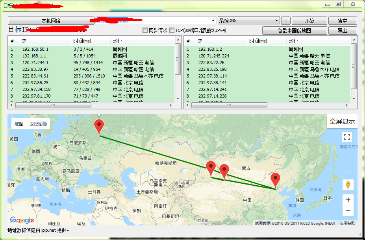The width and height of the screenshot is (365, 240).
Task: Click left table's scroll-up arrow
Action: click(178, 40)
